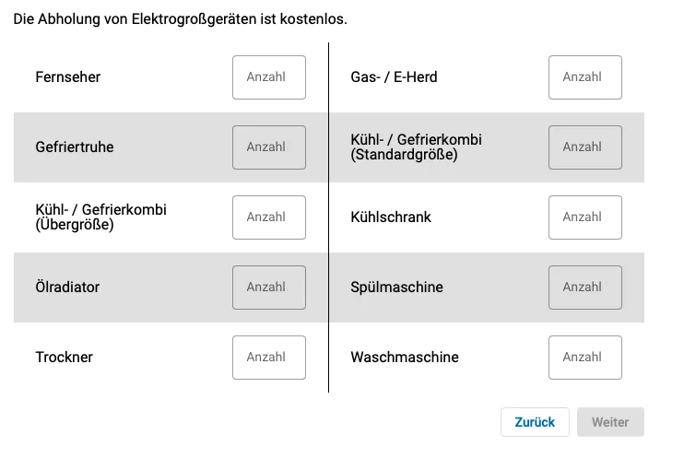Click the Fernseher quantity field
This screenshot has width=684, height=458.
(269, 77)
